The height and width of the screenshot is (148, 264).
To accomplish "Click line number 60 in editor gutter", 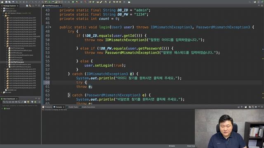I will click(47, 82).
